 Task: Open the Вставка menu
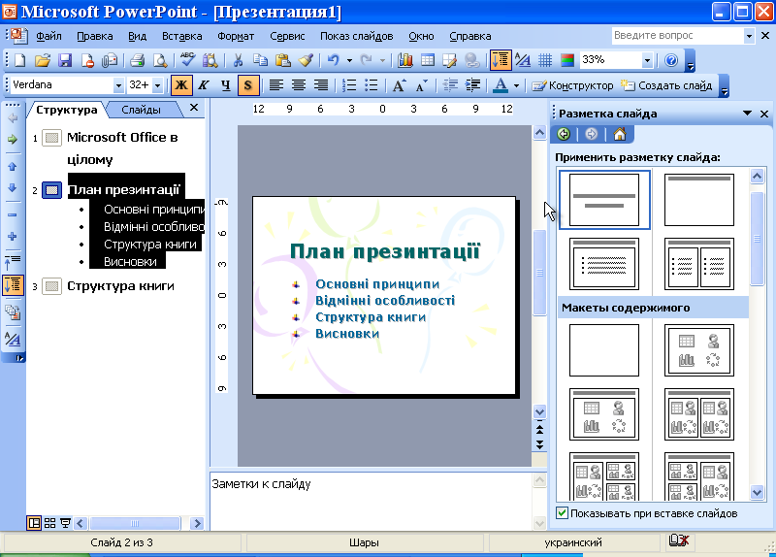[x=181, y=36]
